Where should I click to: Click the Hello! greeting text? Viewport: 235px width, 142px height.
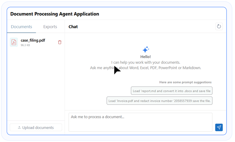[x=145, y=57]
